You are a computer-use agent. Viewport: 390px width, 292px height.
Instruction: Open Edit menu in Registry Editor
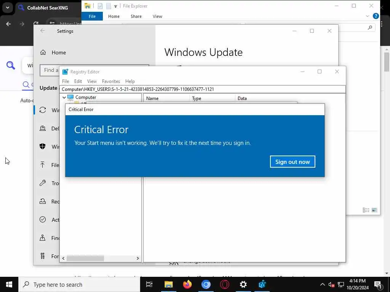(x=78, y=81)
